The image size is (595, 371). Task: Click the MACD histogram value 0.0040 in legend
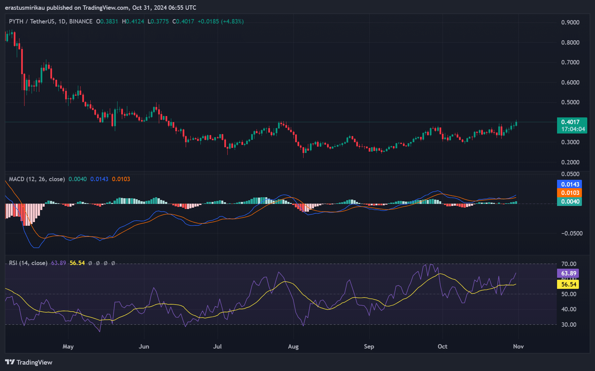78,179
